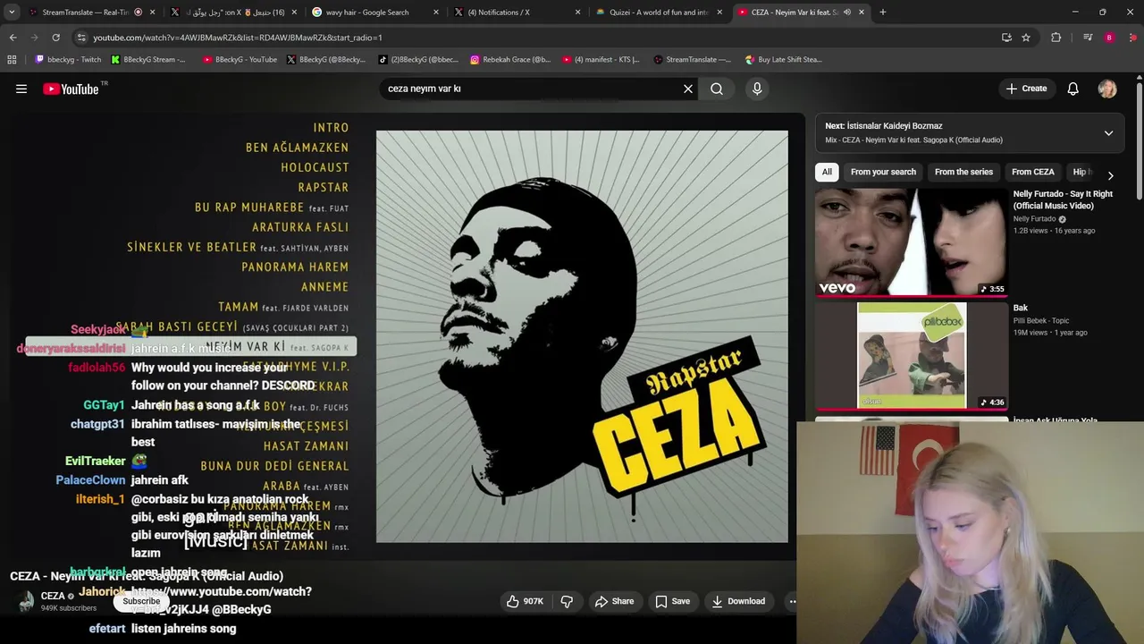The image size is (1144, 644).
Task: Open the (4) manifest - KTS bookmark
Action: (601, 60)
